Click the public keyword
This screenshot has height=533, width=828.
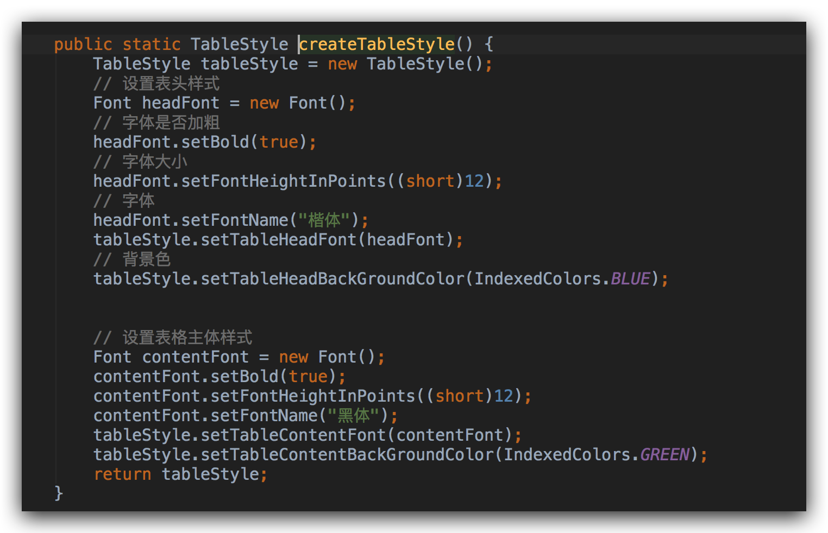(83, 44)
